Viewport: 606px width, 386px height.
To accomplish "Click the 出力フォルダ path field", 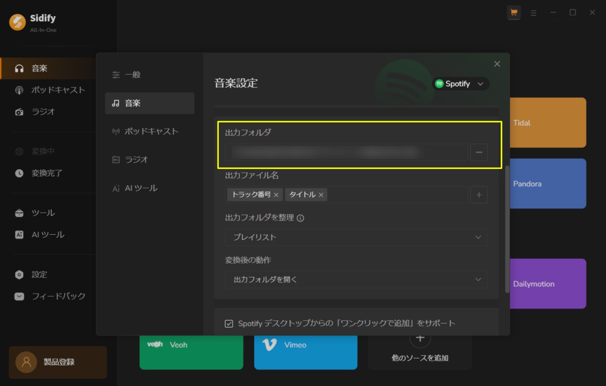I will click(x=346, y=152).
